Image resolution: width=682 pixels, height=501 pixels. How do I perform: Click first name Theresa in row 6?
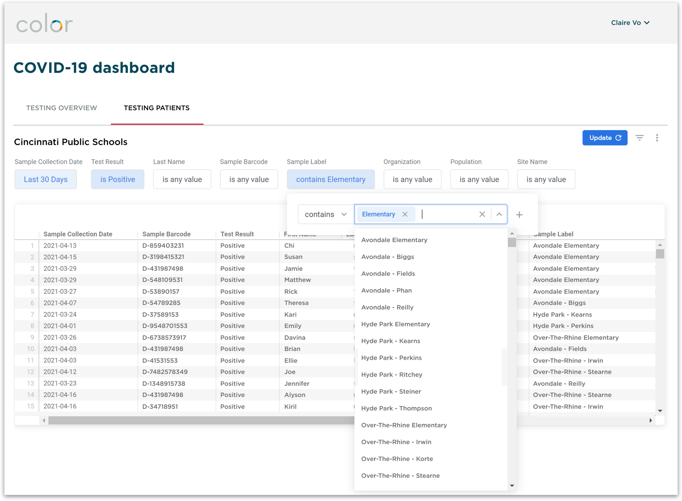point(296,303)
